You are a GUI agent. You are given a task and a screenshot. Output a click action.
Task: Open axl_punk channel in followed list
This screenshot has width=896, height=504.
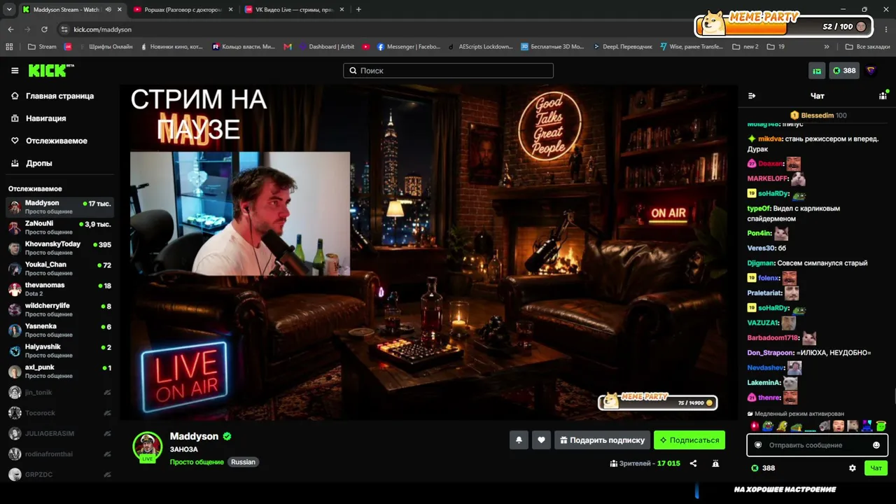[x=59, y=371]
